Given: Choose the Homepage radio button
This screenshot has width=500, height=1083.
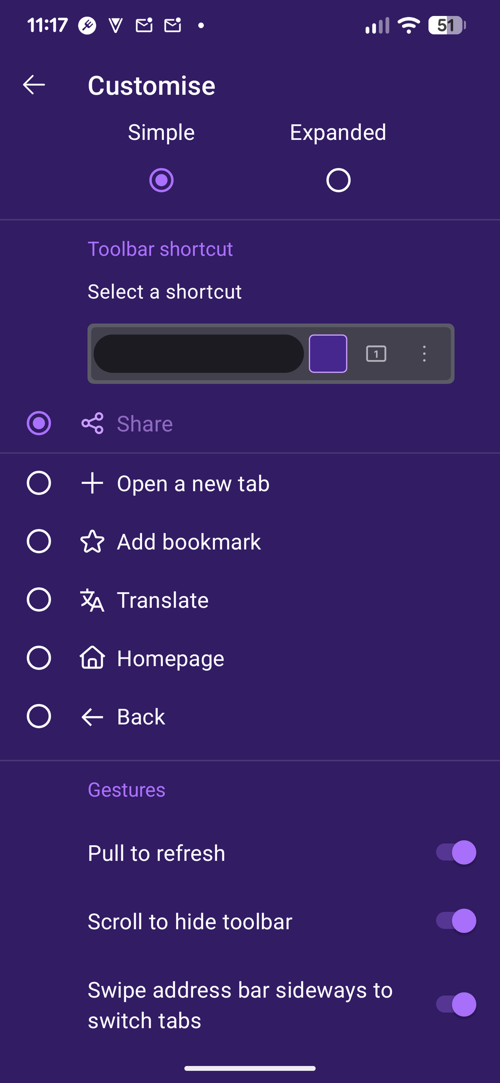Looking at the screenshot, I should [x=39, y=658].
